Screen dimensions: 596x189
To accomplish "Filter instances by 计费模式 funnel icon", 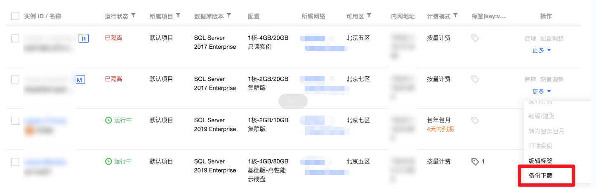I will pos(455,16).
